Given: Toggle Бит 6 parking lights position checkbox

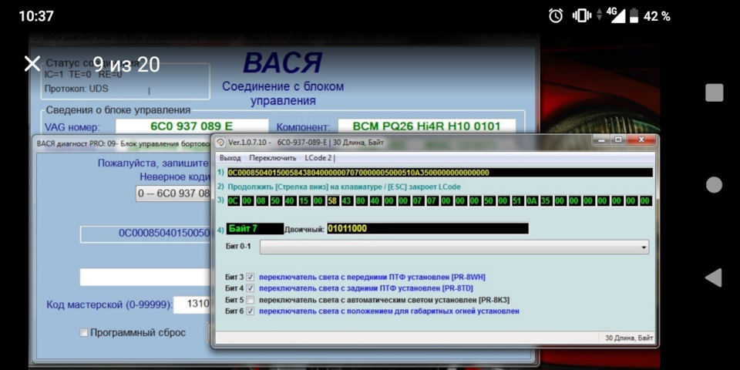Looking at the screenshot, I should pyautogui.click(x=251, y=311).
